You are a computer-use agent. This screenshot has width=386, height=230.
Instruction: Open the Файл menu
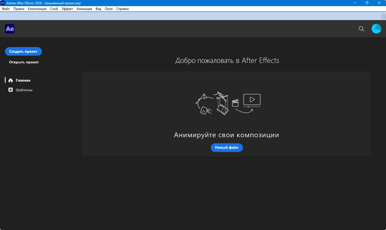pos(6,9)
